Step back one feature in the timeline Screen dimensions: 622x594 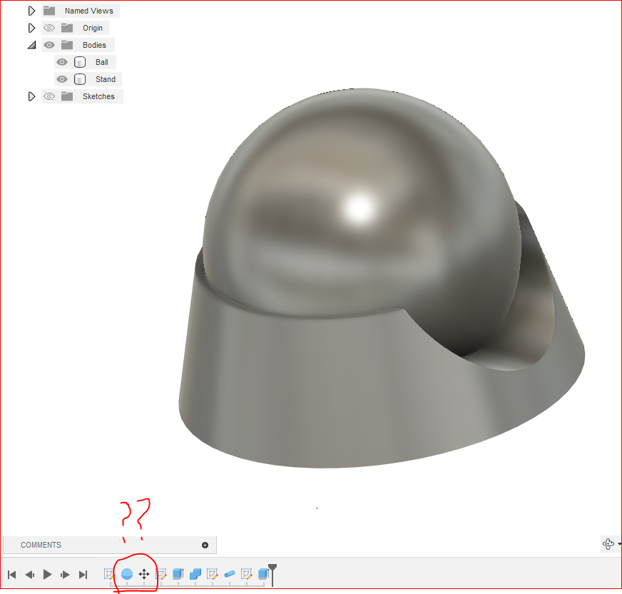tap(30, 574)
